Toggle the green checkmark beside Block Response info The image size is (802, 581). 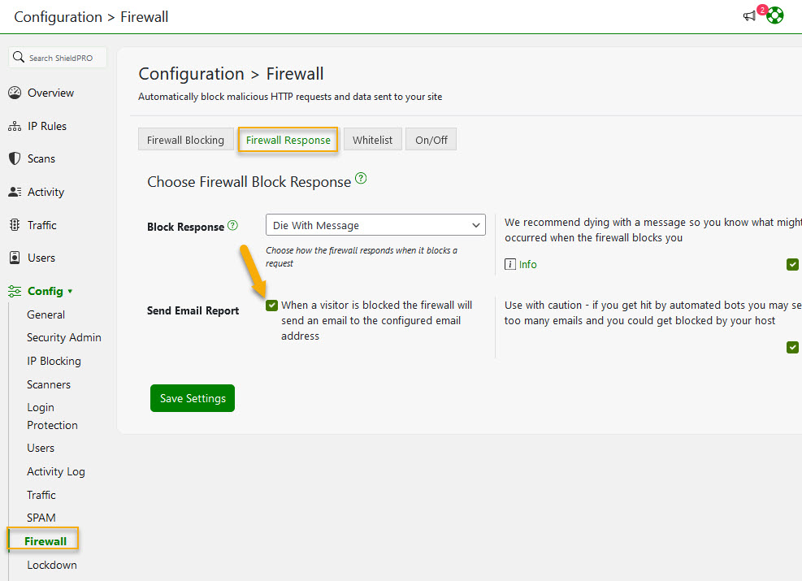pyautogui.click(x=792, y=264)
